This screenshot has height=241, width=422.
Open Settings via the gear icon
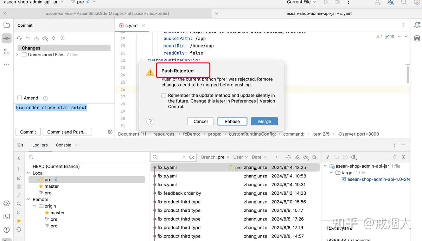point(418,2)
